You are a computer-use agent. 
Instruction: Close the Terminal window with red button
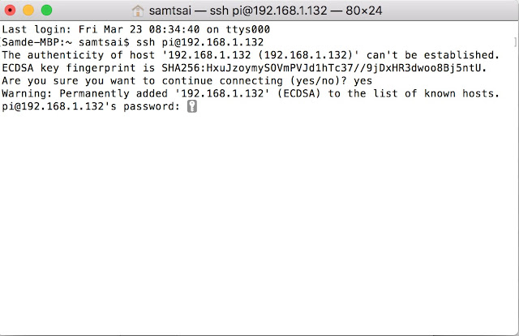pyautogui.click(x=11, y=11)
